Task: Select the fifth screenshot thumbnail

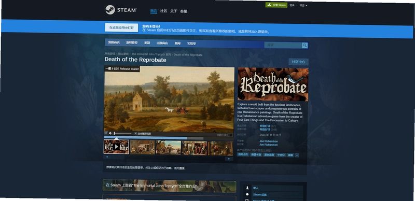Action: tap(222, 148)
